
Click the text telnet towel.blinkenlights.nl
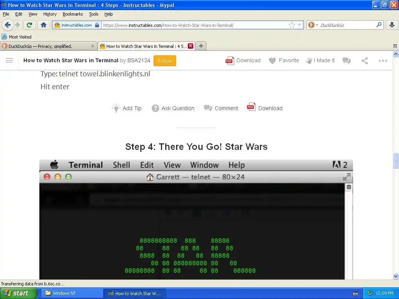point(104,74)
